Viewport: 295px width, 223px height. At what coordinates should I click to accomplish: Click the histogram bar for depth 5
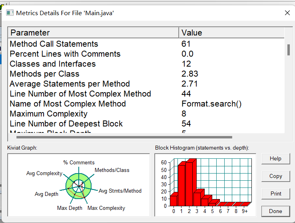coord(212,204)
